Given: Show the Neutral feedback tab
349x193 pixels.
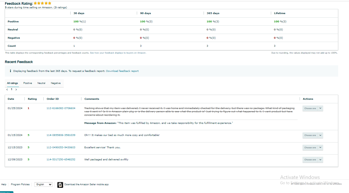Looking at the screenshot, I should [x=41, y=83].
